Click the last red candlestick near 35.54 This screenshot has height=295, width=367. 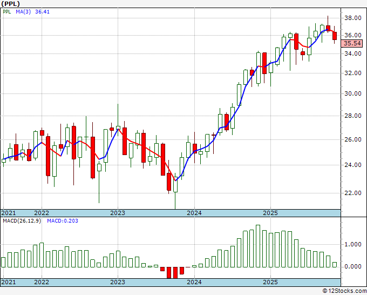coord(335,36)
